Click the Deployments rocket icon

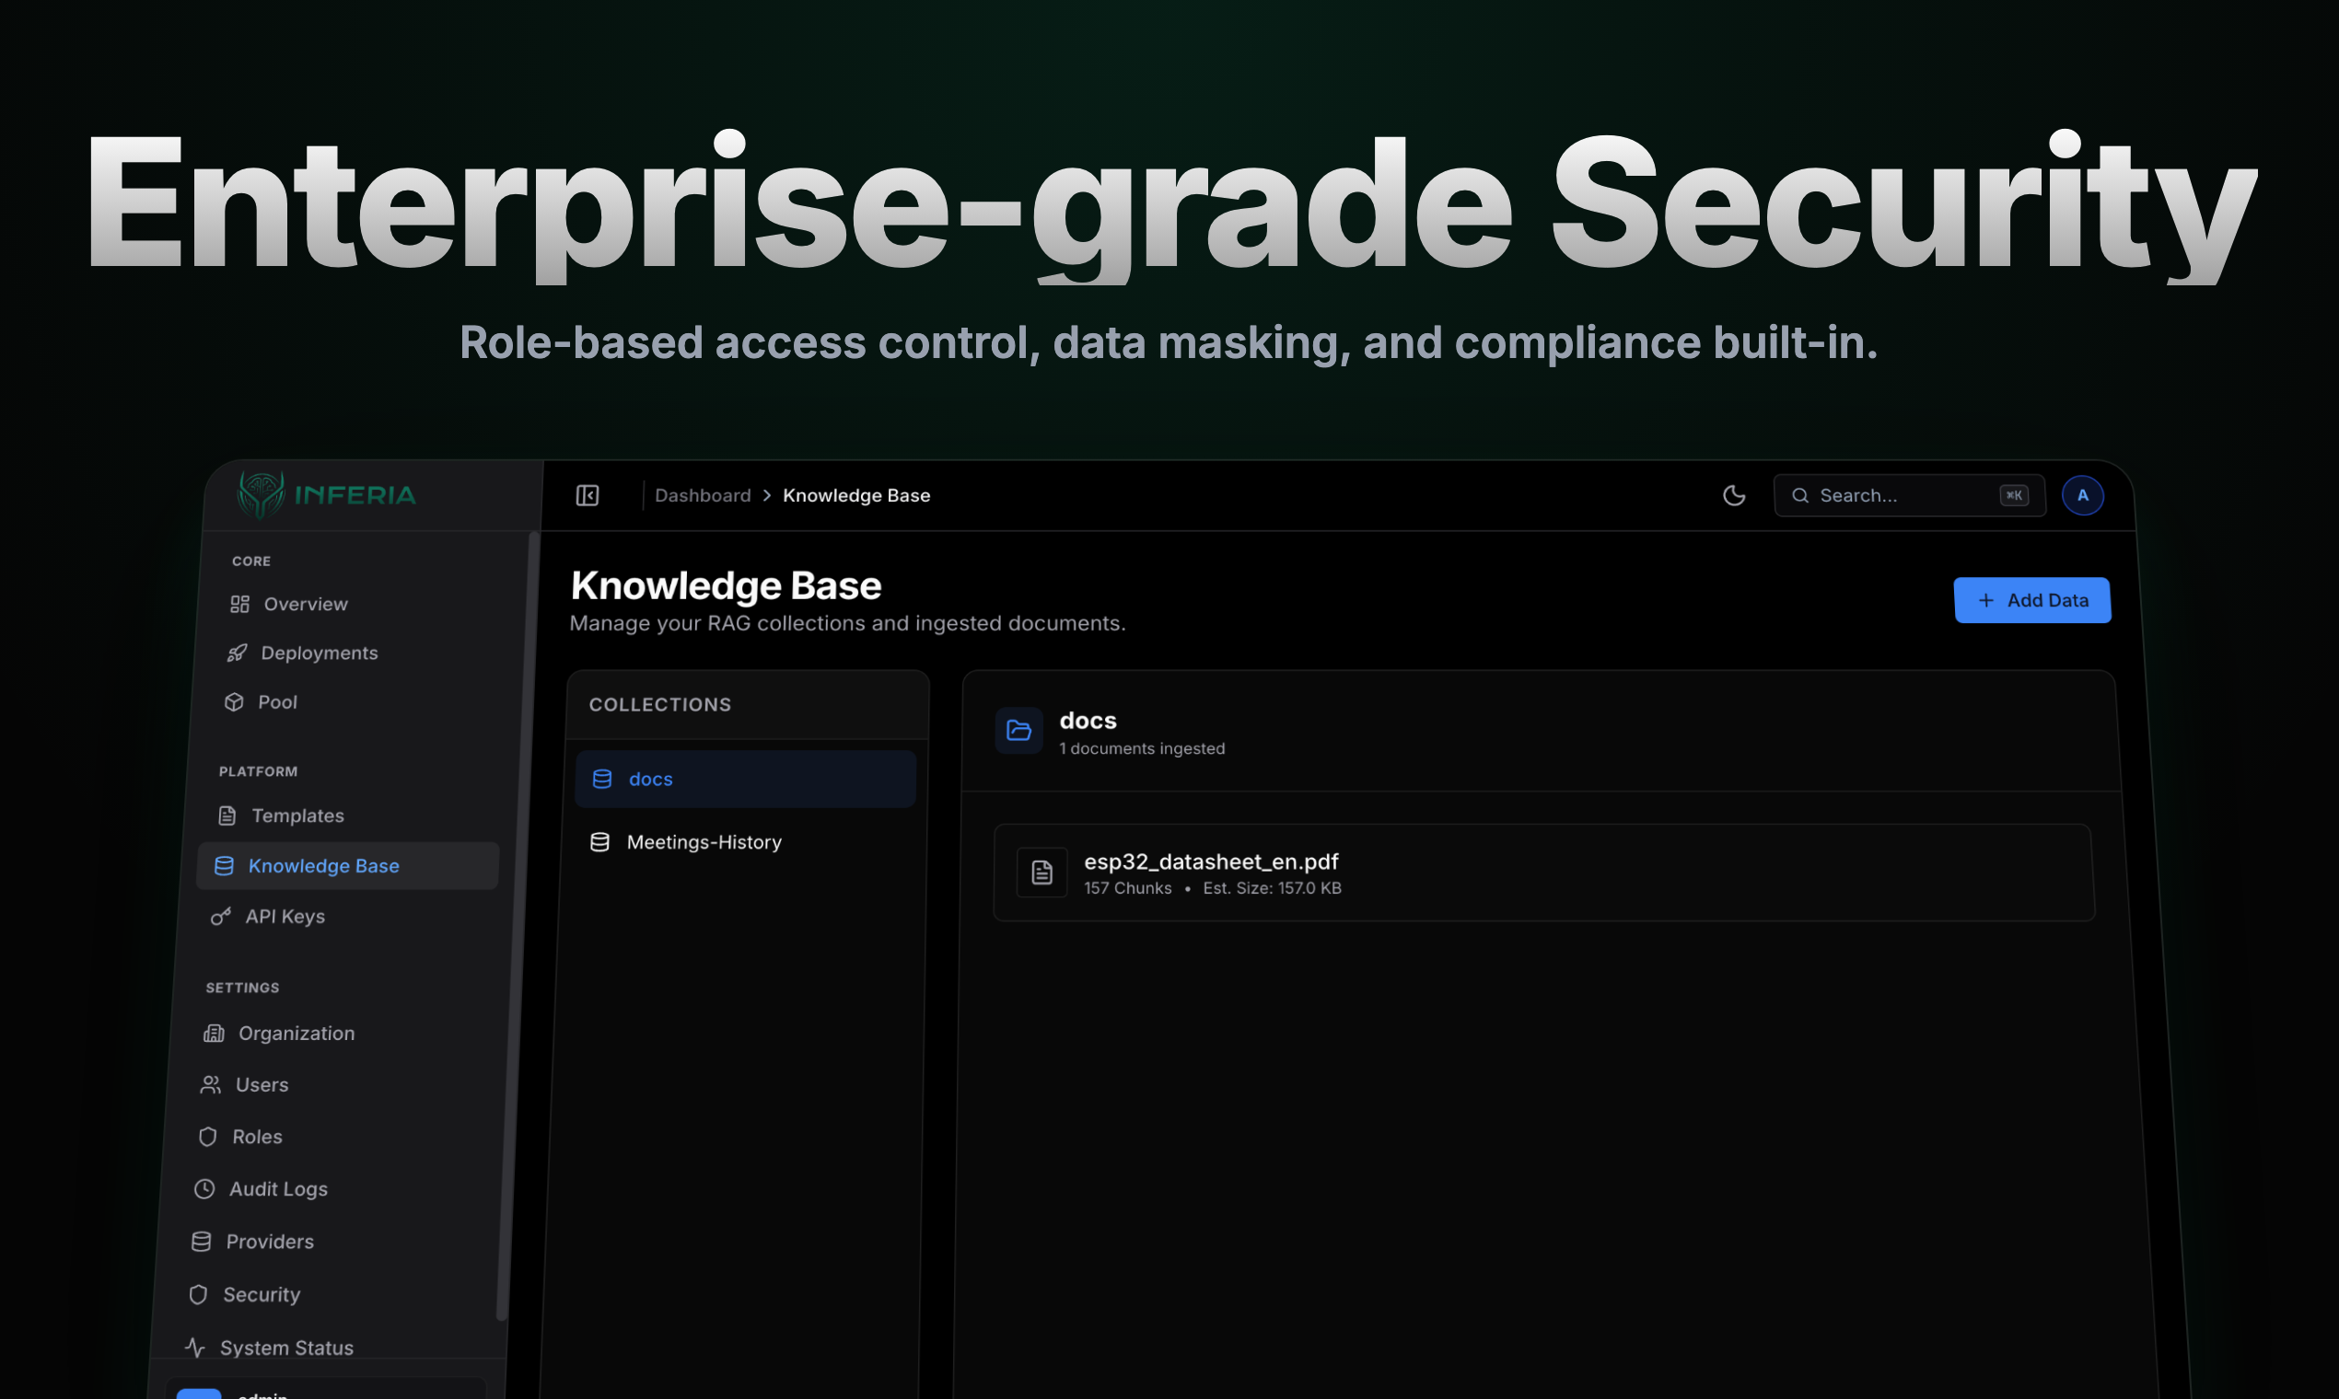[237, 653]
